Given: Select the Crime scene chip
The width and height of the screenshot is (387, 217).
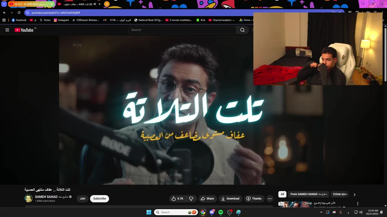Looking at the screenshot, I should (x=341, y=194).
